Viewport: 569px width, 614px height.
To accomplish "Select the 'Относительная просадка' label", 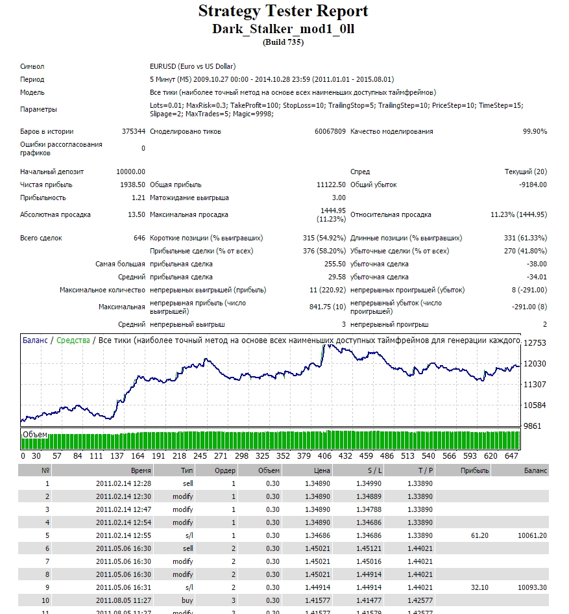I will (x=391, y=214).
